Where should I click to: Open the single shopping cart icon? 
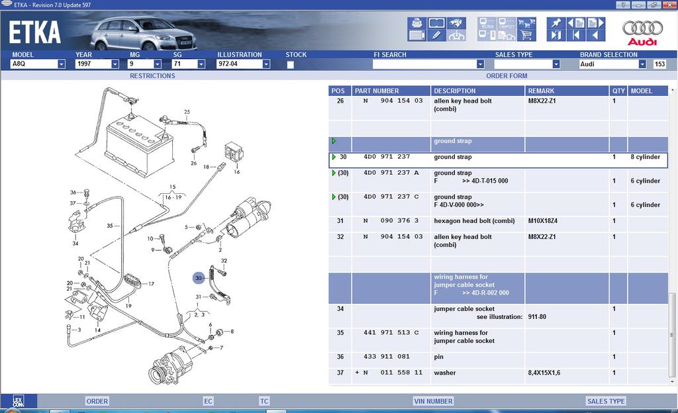coord(526,35)
